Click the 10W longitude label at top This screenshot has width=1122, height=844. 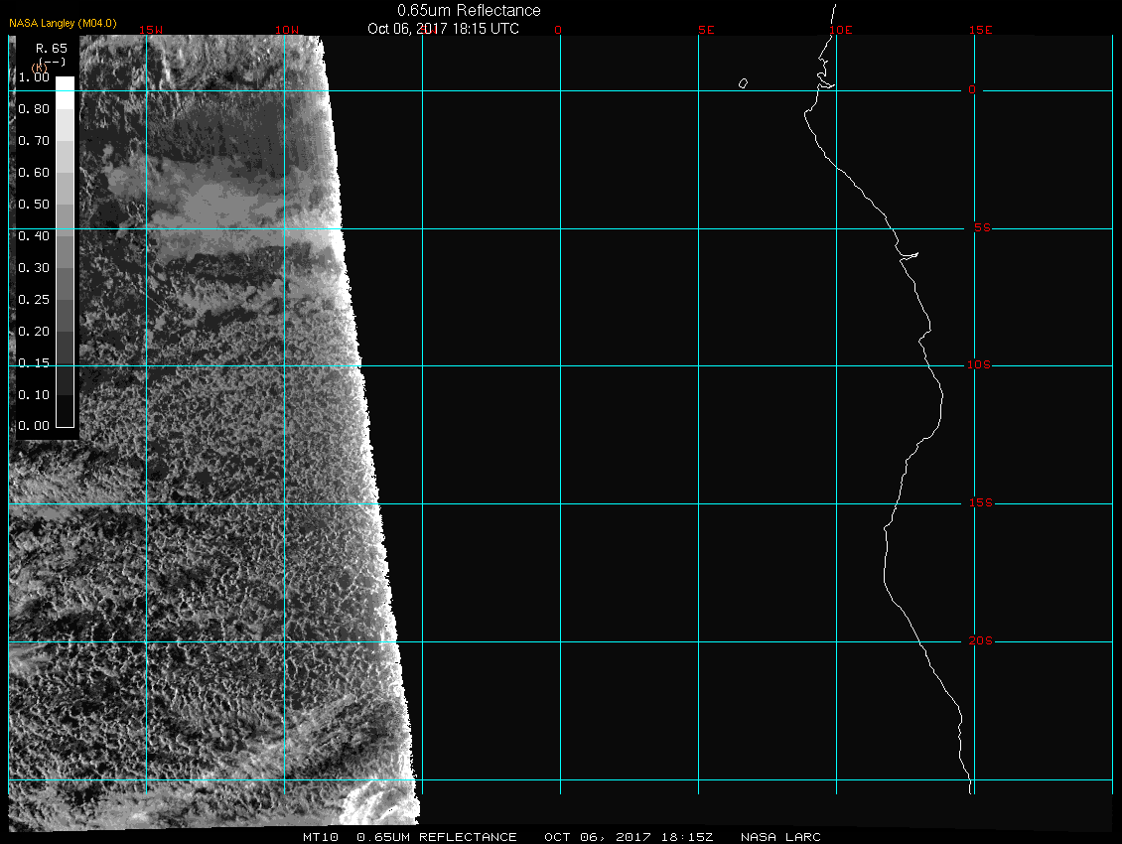point(287,30)
